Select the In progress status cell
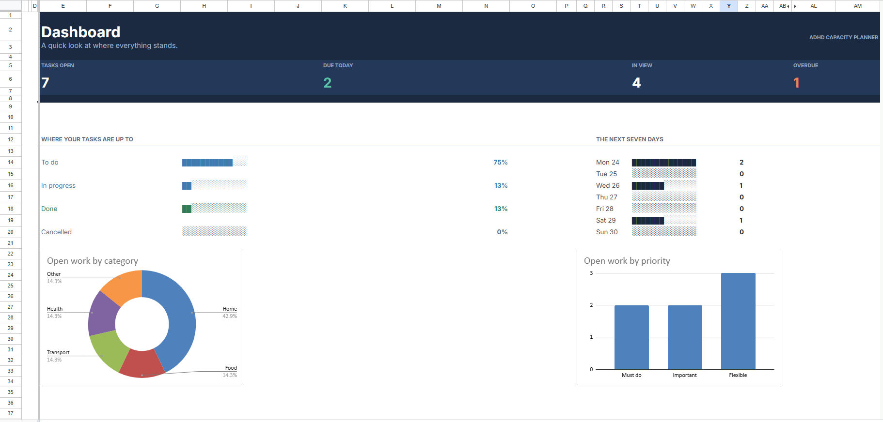 click(x=59, y=185)
